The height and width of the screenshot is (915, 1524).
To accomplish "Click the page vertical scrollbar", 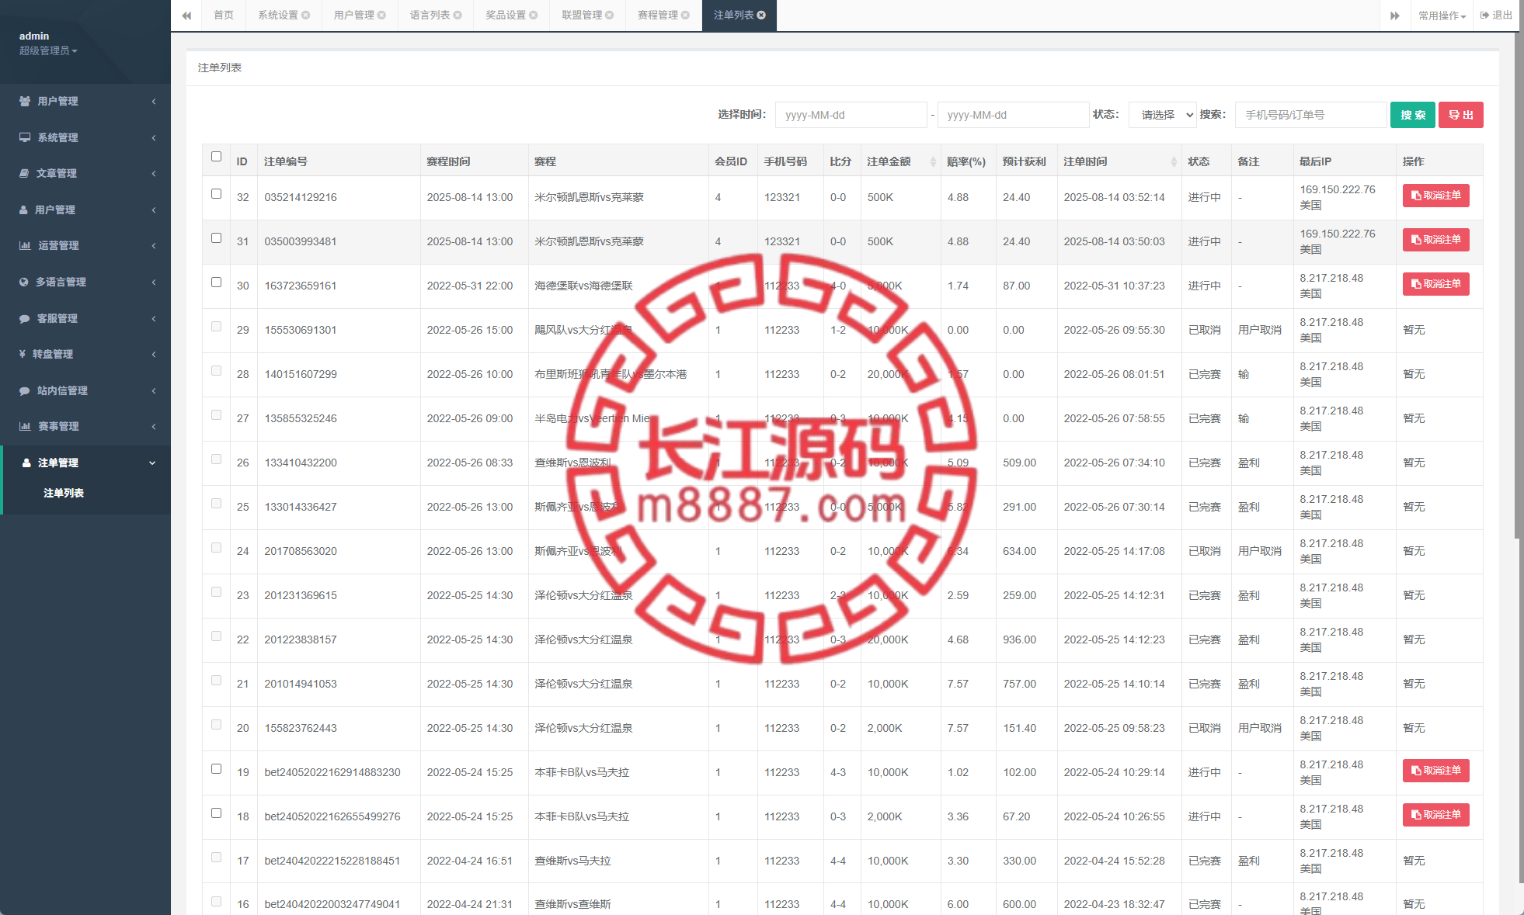I will 1519,287.
